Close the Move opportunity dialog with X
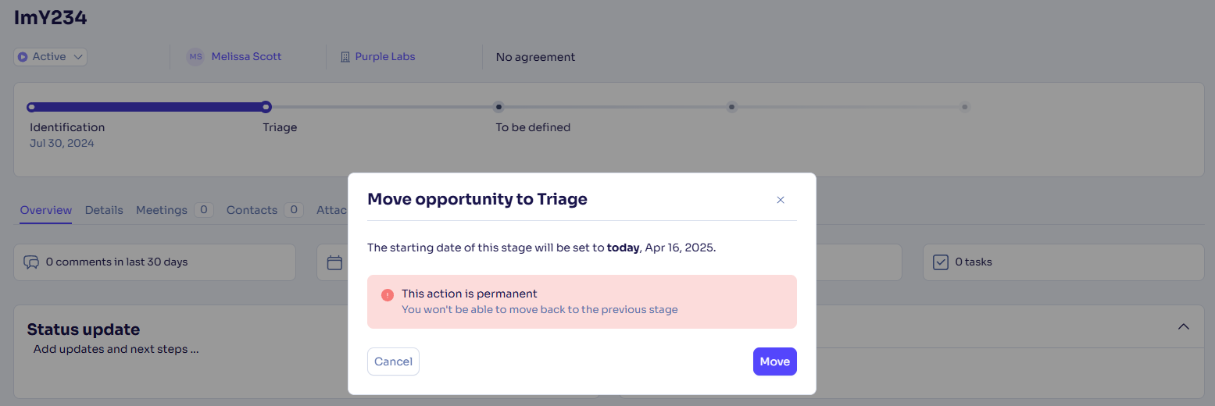 (x=780, y=200)
